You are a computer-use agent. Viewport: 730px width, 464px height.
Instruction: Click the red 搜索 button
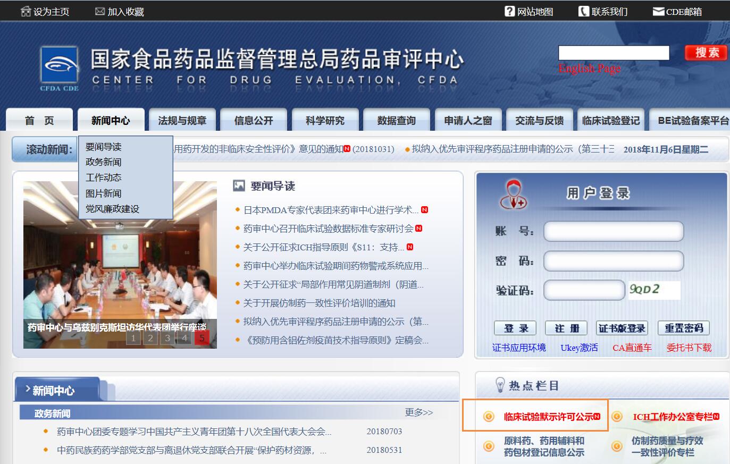[x=707, y=53]
